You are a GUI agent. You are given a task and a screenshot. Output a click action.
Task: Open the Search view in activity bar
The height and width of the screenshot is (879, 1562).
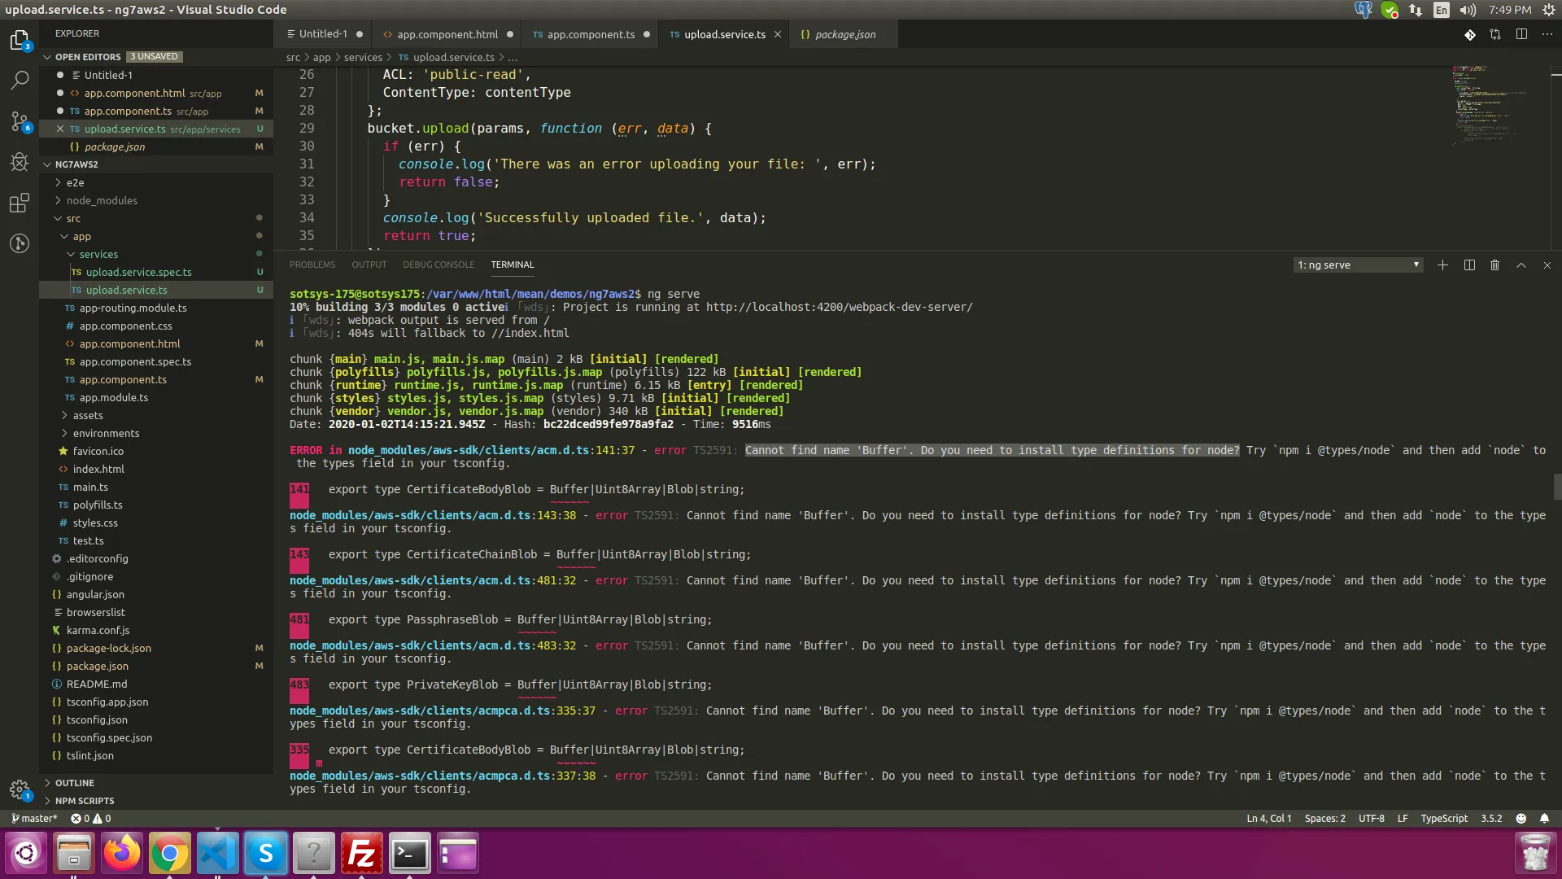pyautogui.click(x=20, y=80)
